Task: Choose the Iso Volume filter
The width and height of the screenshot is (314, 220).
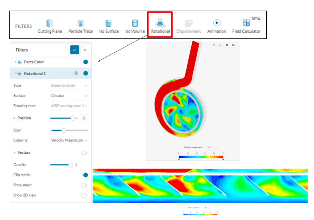Action: [x=135, y=26]
